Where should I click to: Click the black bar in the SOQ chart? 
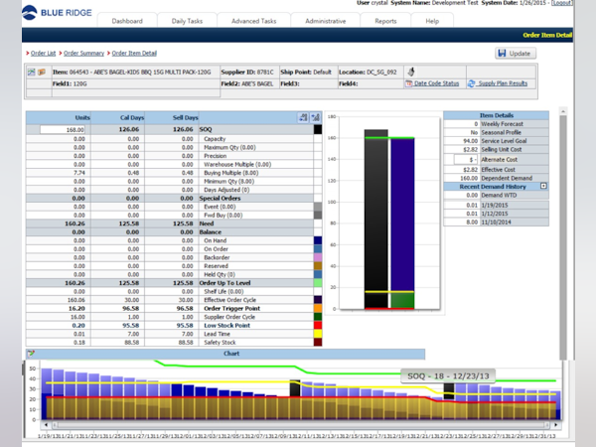tap(376, 219)
